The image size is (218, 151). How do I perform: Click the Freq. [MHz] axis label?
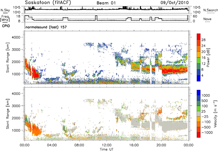pos(5,19)
